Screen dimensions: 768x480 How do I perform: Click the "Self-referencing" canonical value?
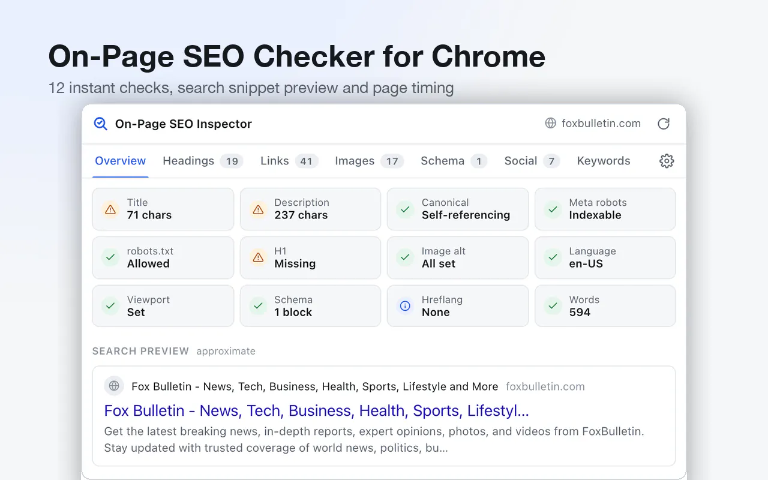click(x=466, y=215)
